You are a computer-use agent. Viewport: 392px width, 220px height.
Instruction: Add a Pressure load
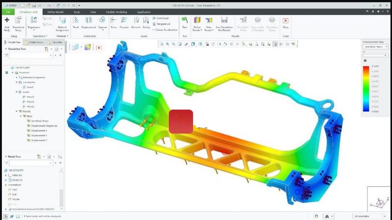124,22
